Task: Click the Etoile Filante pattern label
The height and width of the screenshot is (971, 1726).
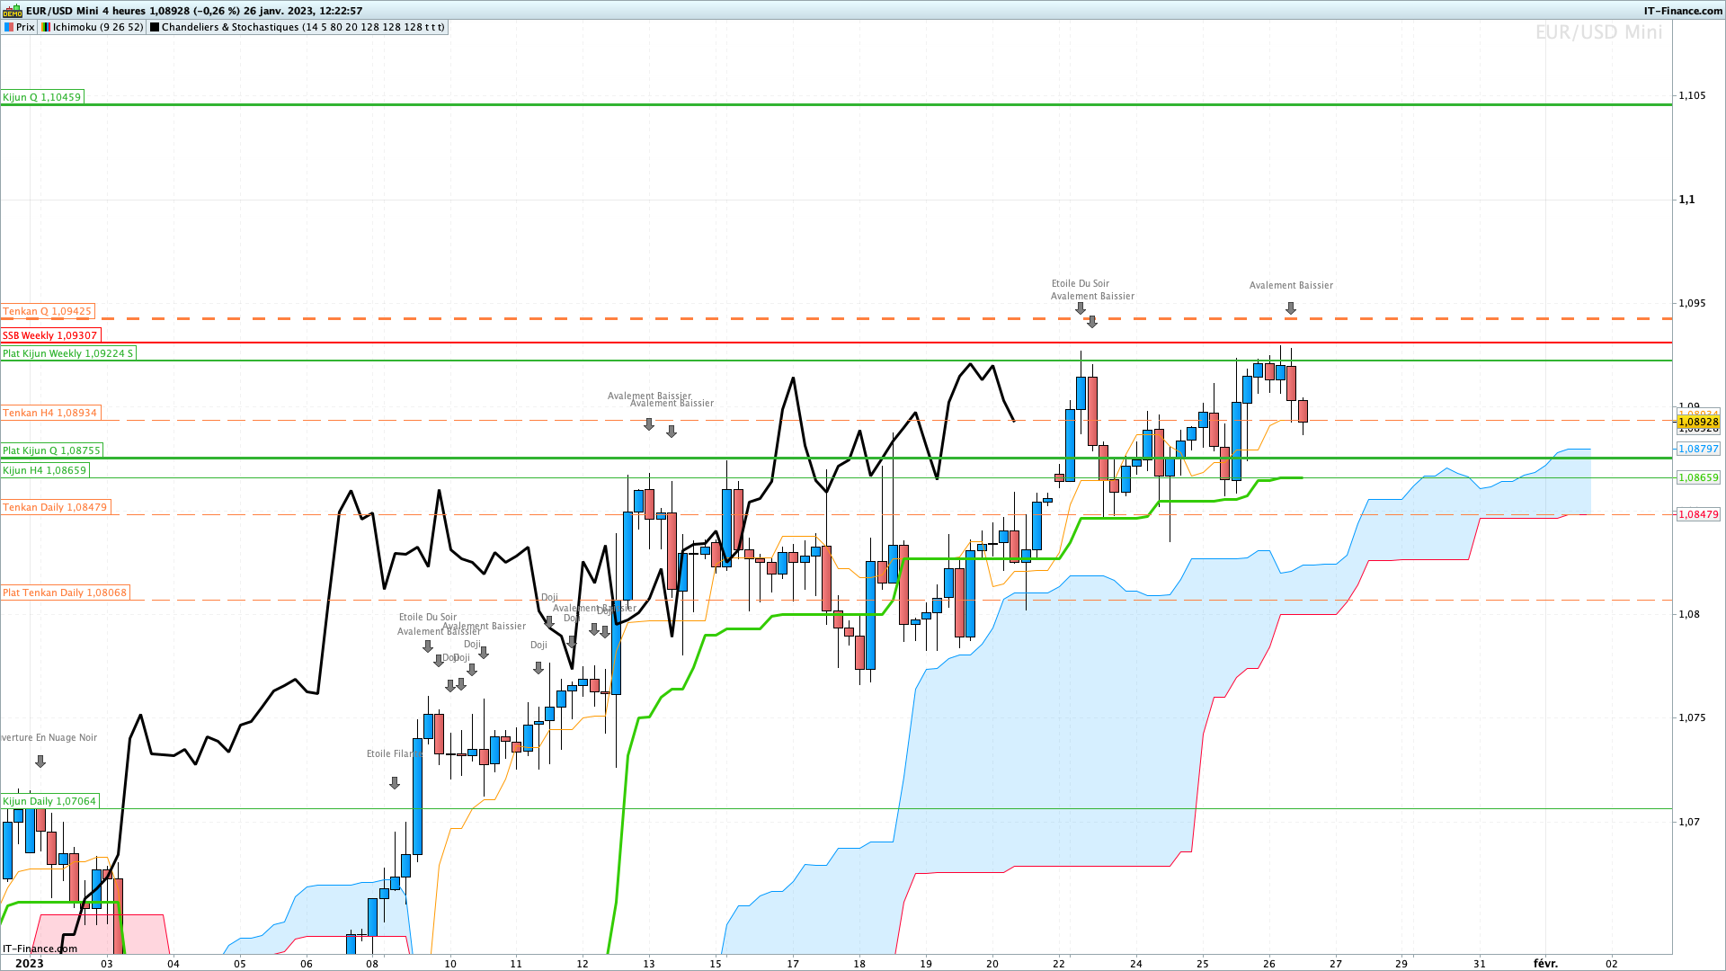Action: coord(394,754)
